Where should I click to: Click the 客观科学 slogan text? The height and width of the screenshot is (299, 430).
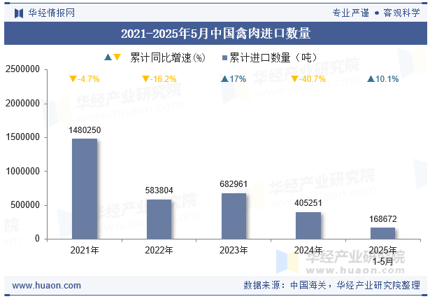[x=401, y=13]
